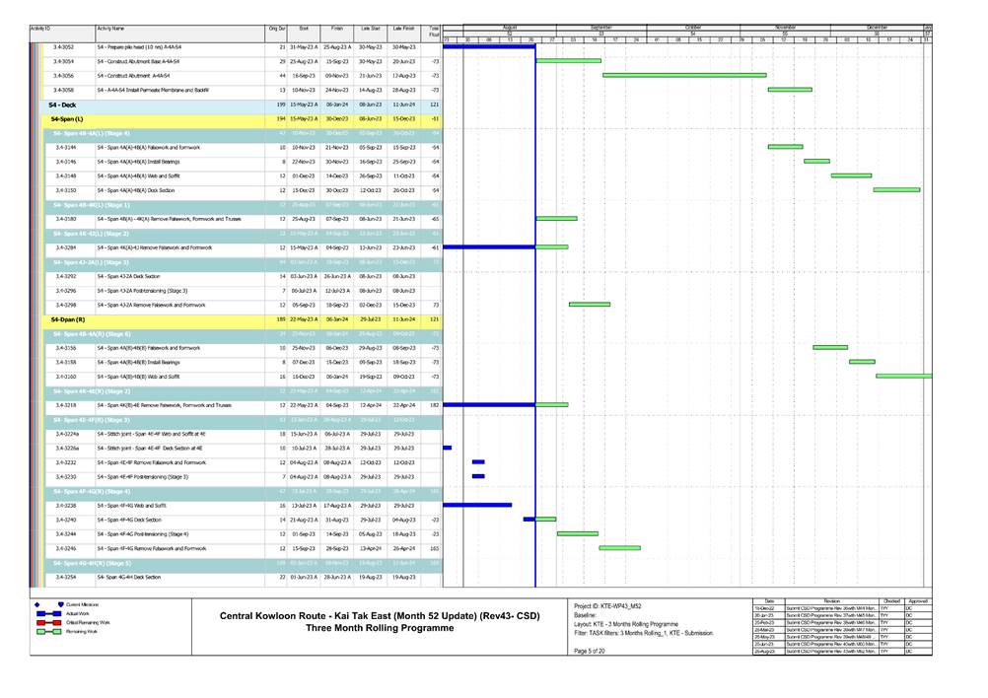Screen dimensions: 988x698
Task: Click the November month header in timeline
Action: [784, 27]
